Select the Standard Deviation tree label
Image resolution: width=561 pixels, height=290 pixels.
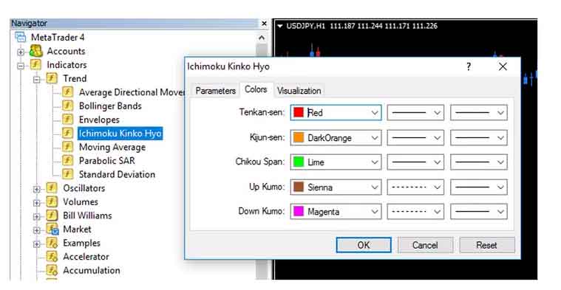click(117, 174)
